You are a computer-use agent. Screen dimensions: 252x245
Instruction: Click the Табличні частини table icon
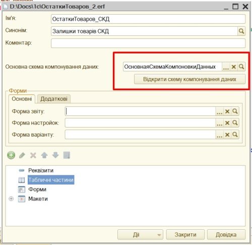pyautogui.click(x=22, y=180)
